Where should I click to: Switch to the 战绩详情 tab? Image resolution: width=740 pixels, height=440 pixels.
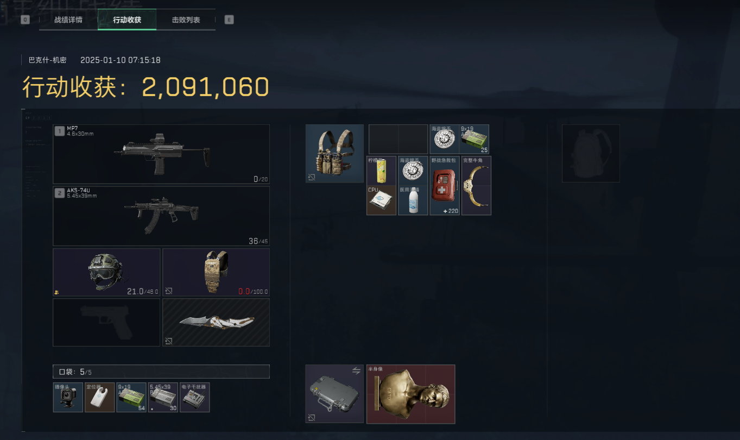[x=68, y=20]
